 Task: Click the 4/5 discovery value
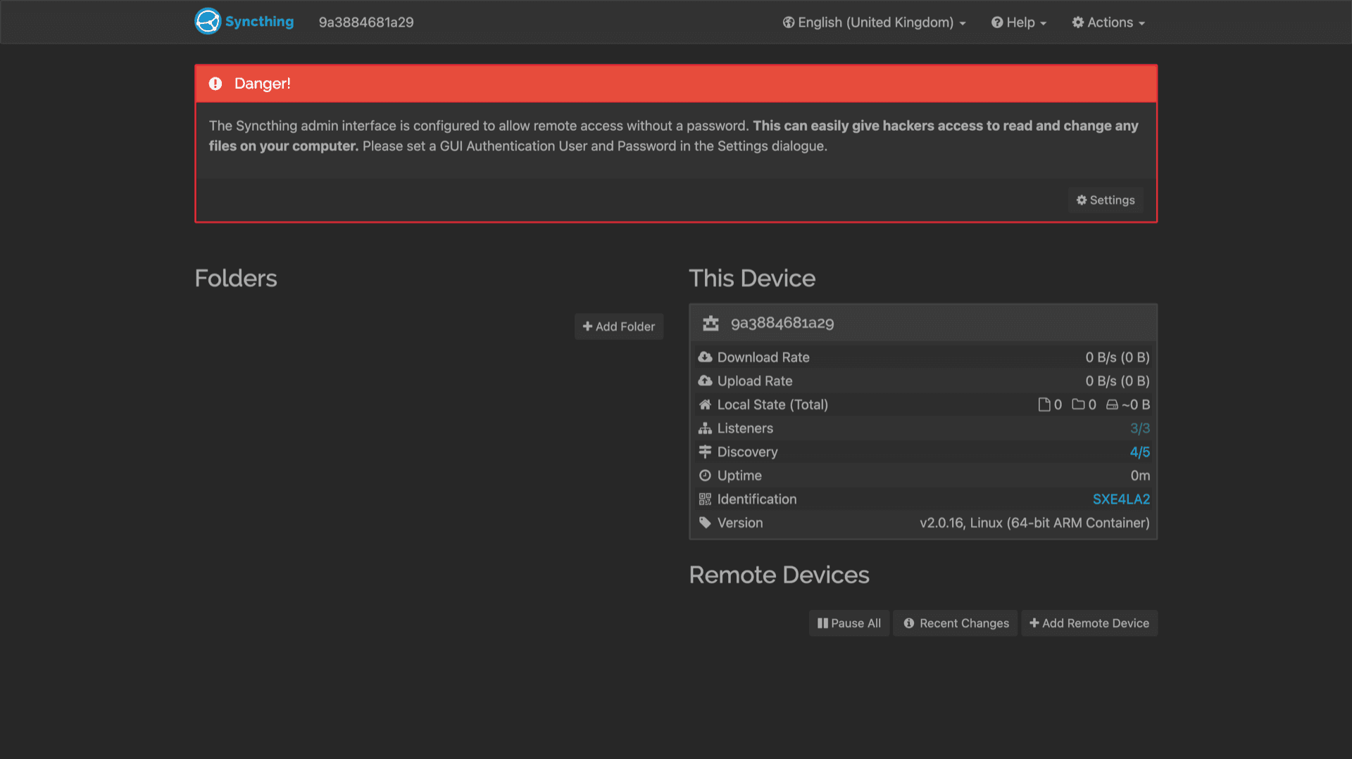pyautogui.click(x=1140, y=452)
